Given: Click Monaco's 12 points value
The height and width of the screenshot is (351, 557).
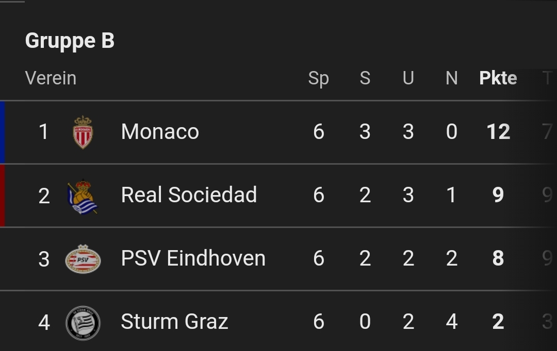Looking at the screenshot, I should click(498, 132).
